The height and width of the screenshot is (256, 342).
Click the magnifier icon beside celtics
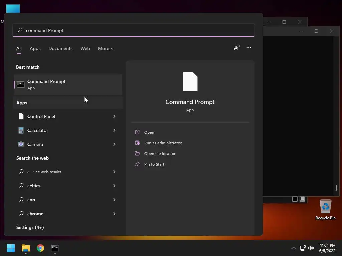tap(21, 186)
